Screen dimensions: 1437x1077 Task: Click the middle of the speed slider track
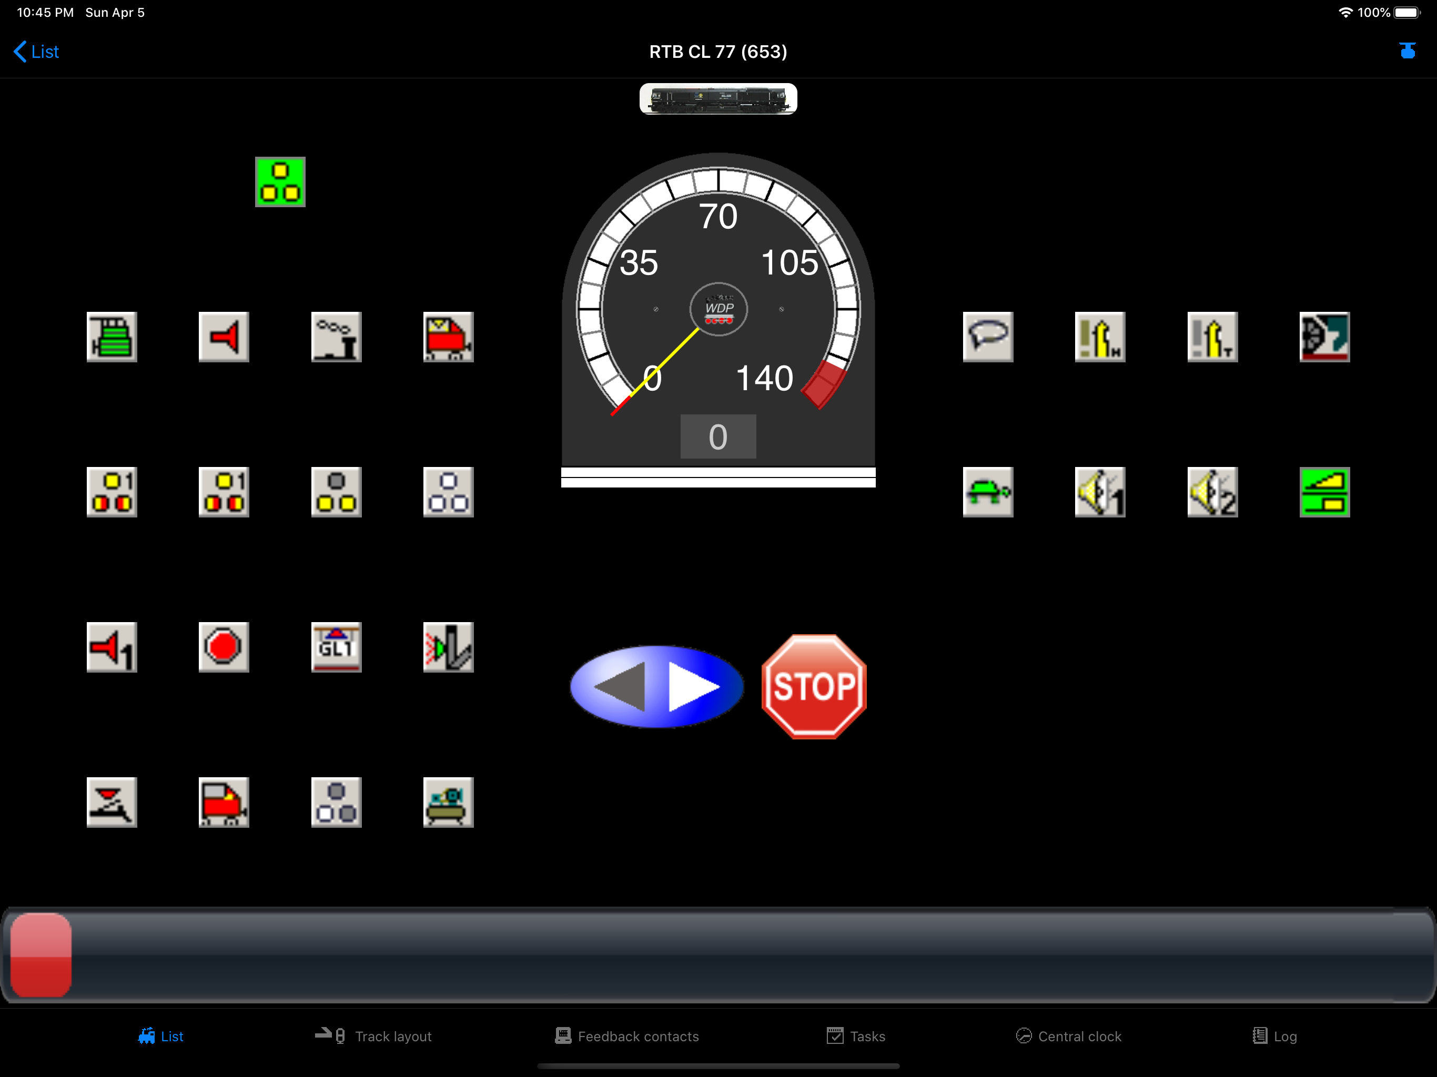(718, 955)
